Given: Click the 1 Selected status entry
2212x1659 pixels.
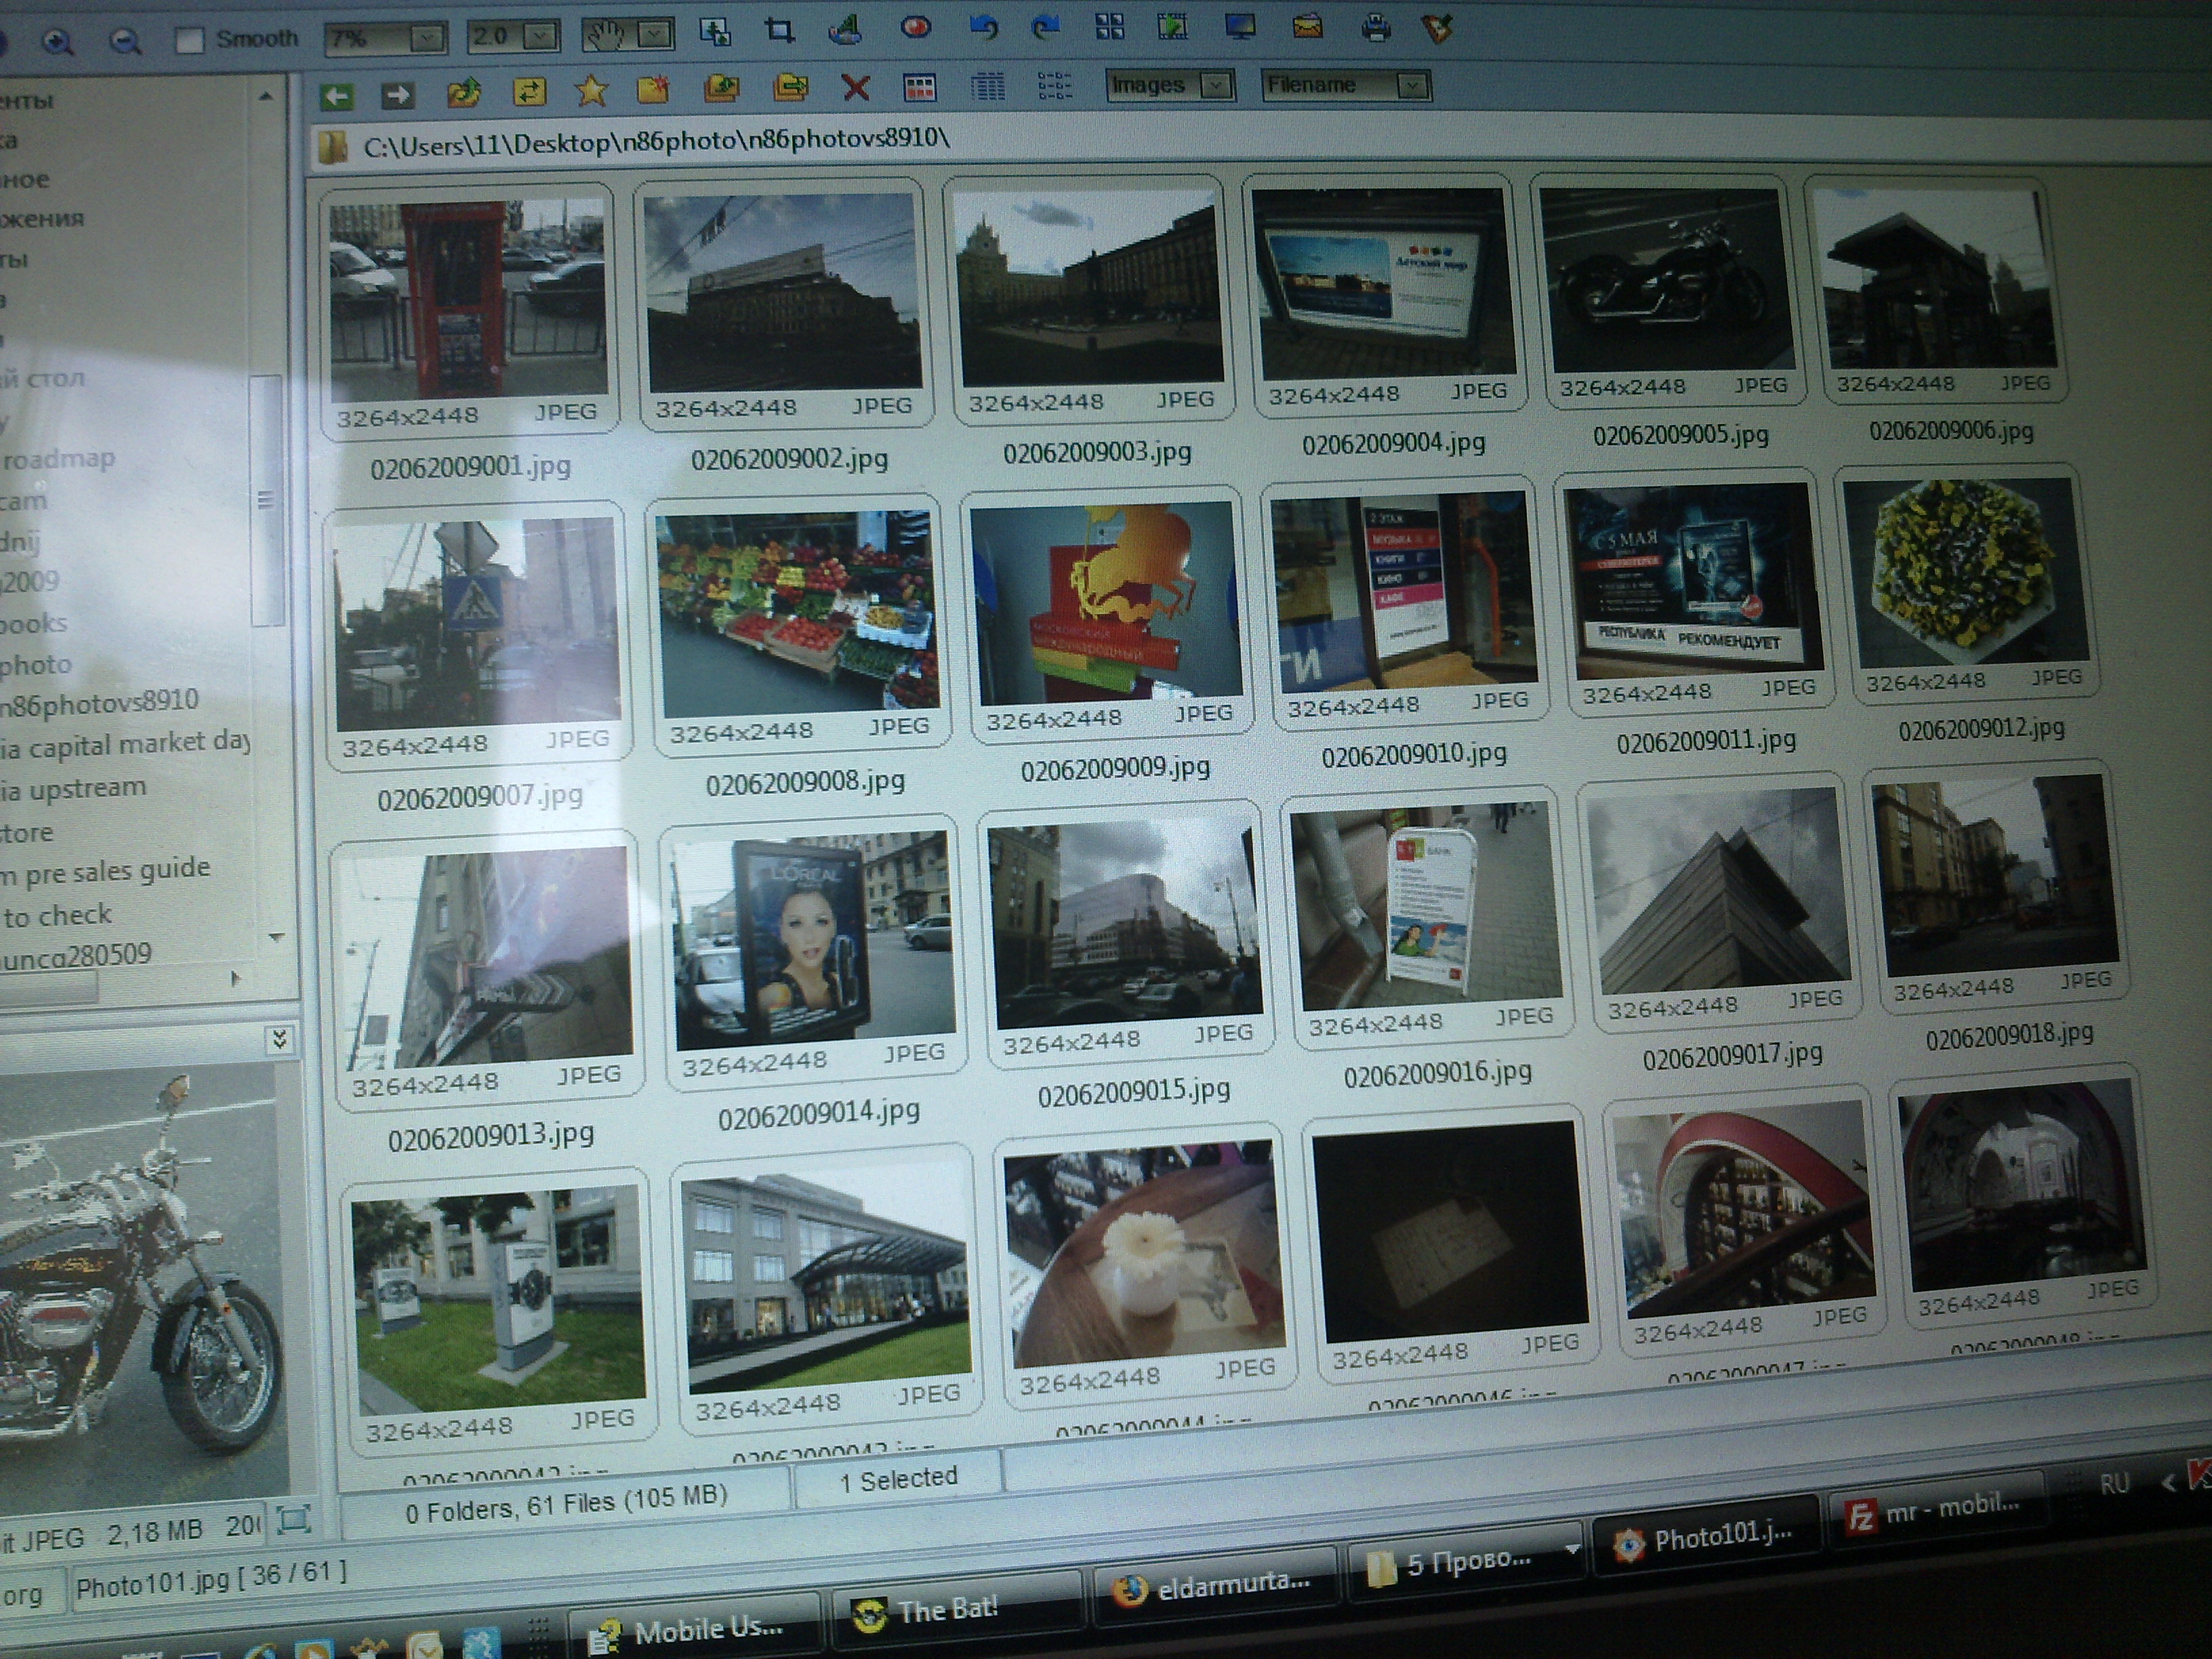Looking at the screenshot, I should coord(898,1479).
